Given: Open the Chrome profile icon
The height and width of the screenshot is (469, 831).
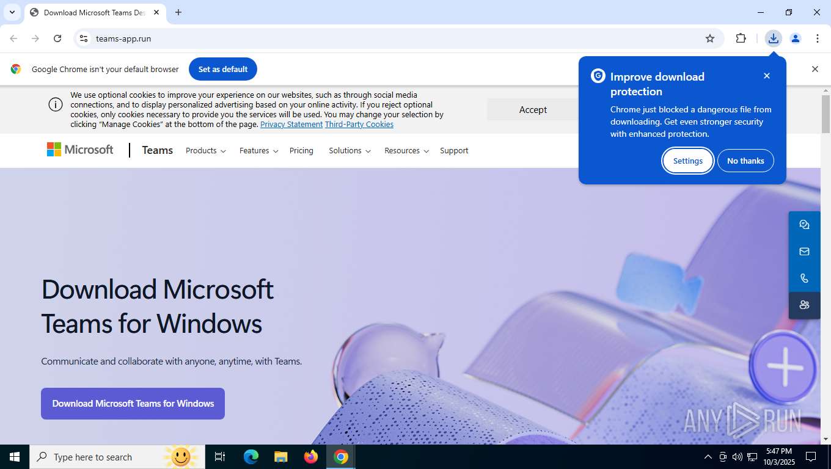Looking at the screenshot, I should point(796,38).
